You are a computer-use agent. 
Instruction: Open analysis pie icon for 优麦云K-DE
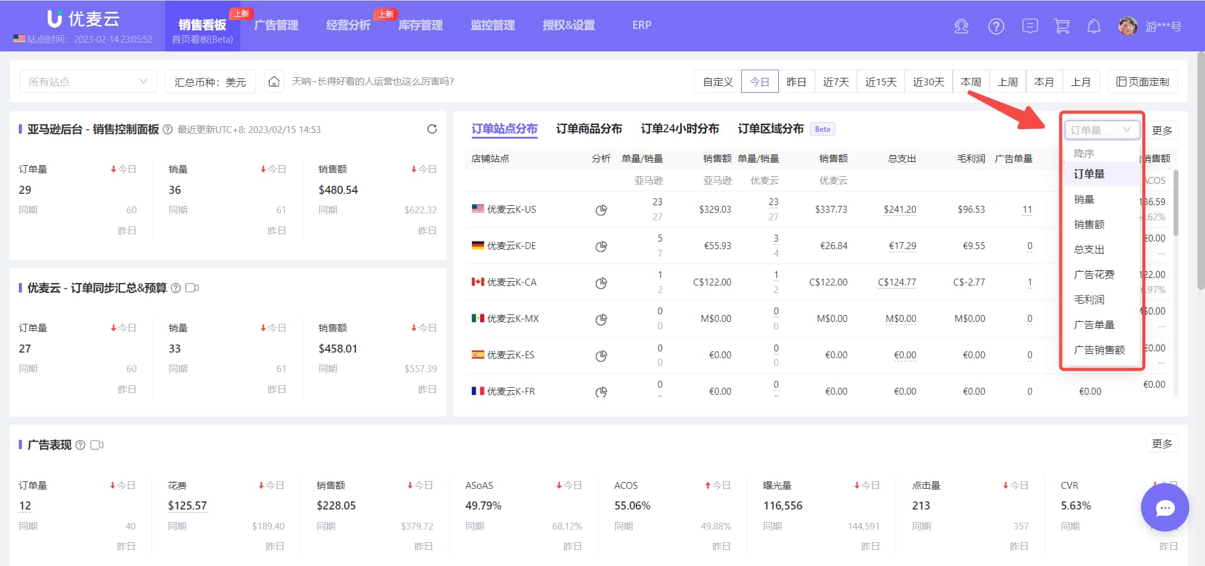[601, 246]
